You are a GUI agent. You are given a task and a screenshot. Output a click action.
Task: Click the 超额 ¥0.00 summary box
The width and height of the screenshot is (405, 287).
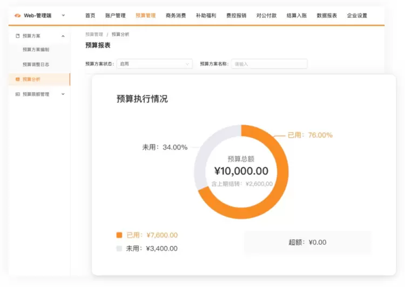point(307,242)
